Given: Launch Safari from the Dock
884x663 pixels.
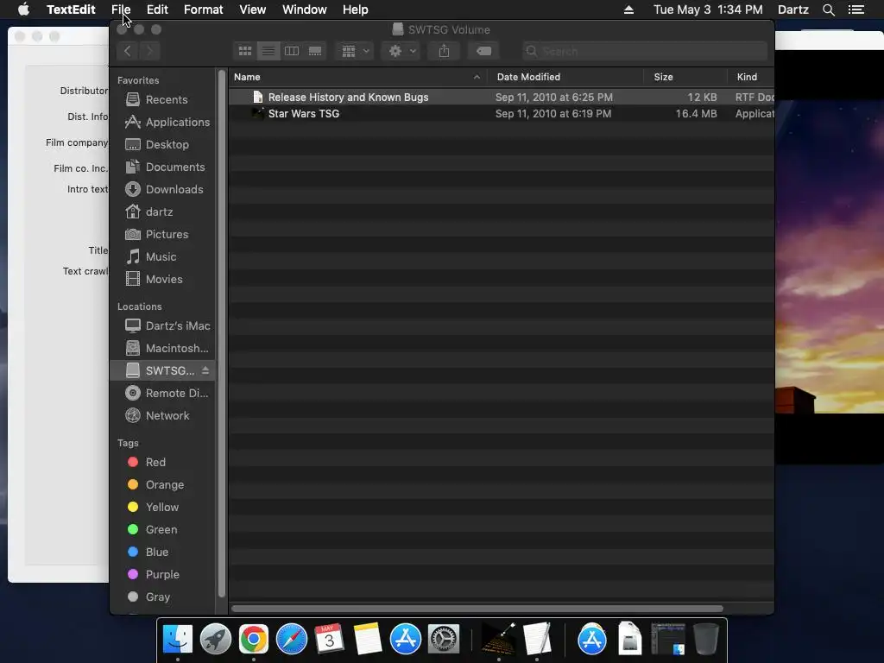Looking at the screenshot, I should 292,639.
